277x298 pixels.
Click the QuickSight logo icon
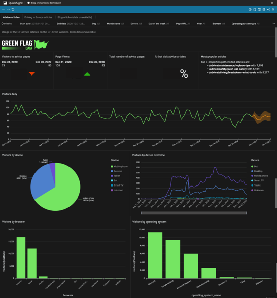pyautogui.click(x=5, y=3)
